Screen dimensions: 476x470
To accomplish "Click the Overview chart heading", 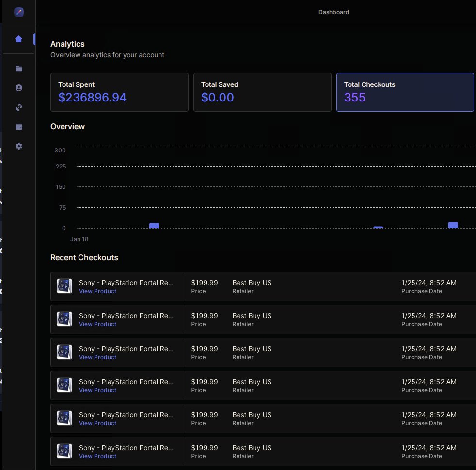I will click(67, 126).
